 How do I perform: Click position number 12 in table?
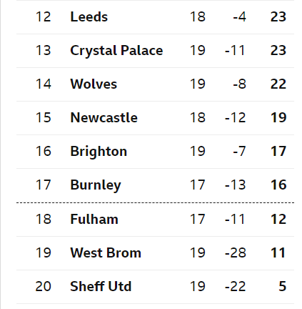click(43, 17)
